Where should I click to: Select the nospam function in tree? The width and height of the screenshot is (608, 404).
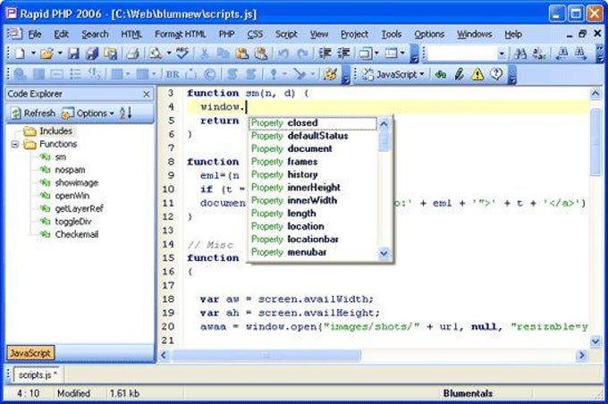pos(70,170)
